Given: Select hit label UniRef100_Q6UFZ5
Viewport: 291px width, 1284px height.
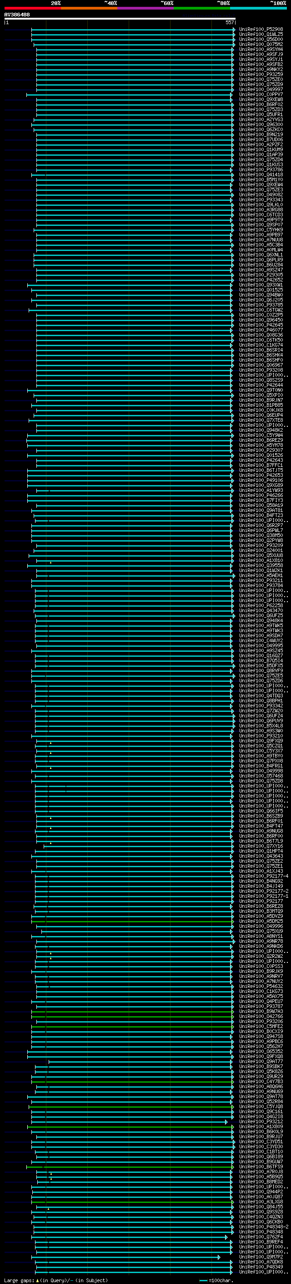Looking at the screenshot, I should coord(261,616).
